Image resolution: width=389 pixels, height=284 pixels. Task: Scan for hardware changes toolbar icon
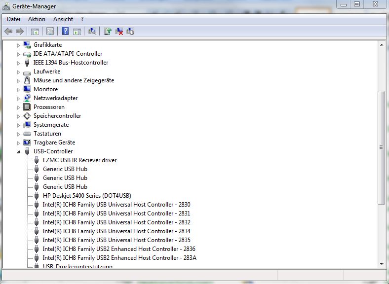point(92,32)
